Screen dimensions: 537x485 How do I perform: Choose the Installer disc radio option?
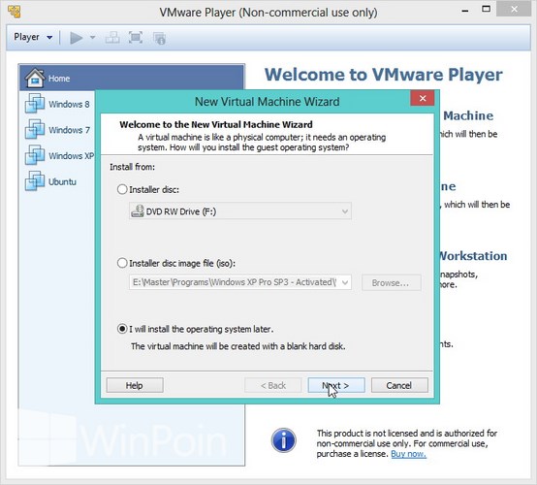[122, 189]
